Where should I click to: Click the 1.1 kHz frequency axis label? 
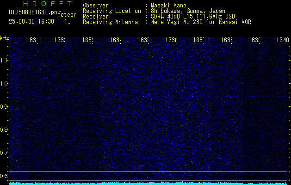4,60
